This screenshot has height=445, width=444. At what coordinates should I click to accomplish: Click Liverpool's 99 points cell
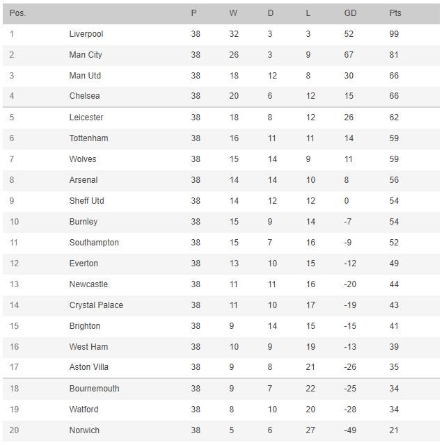[x=395, y=34]
